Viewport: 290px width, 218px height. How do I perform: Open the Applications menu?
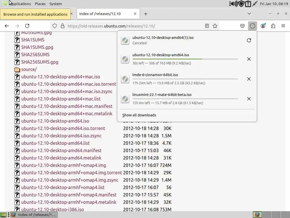[20, 4]
